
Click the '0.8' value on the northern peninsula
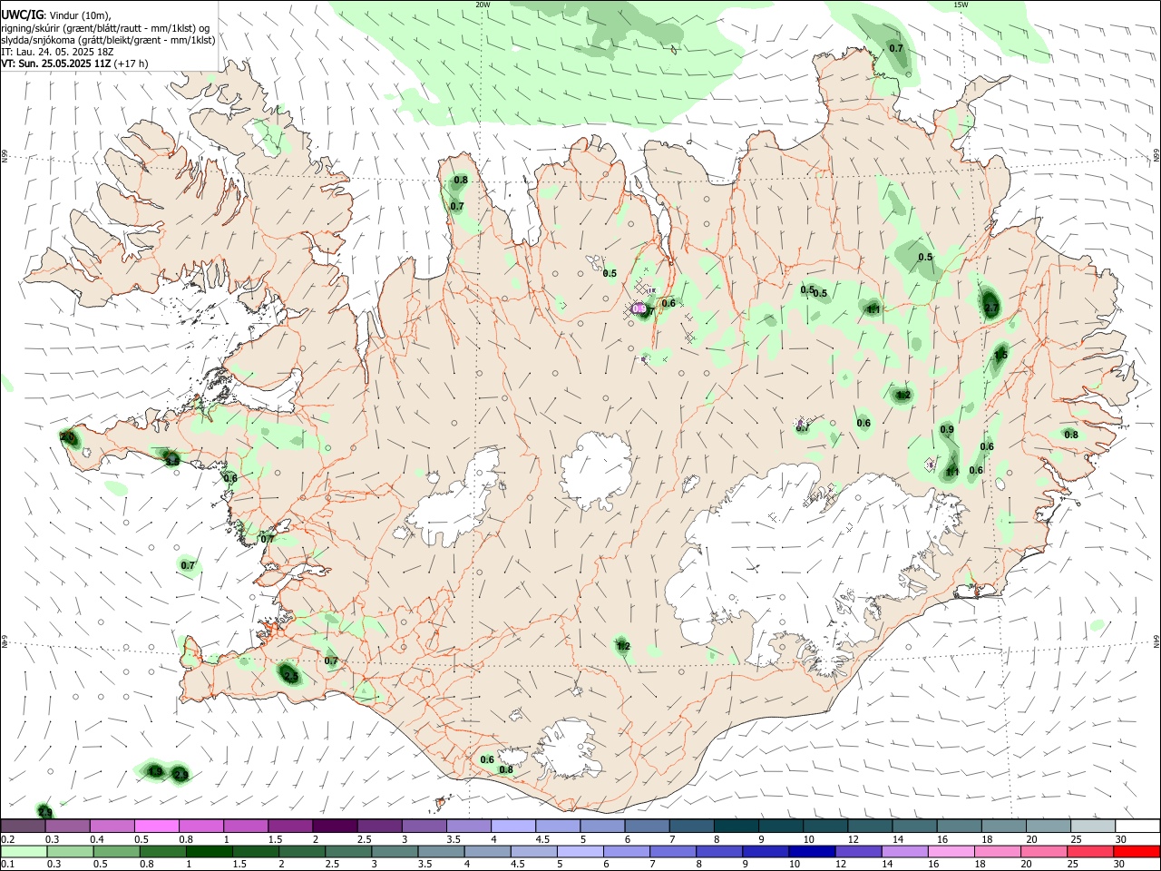(x=461, y=180)
